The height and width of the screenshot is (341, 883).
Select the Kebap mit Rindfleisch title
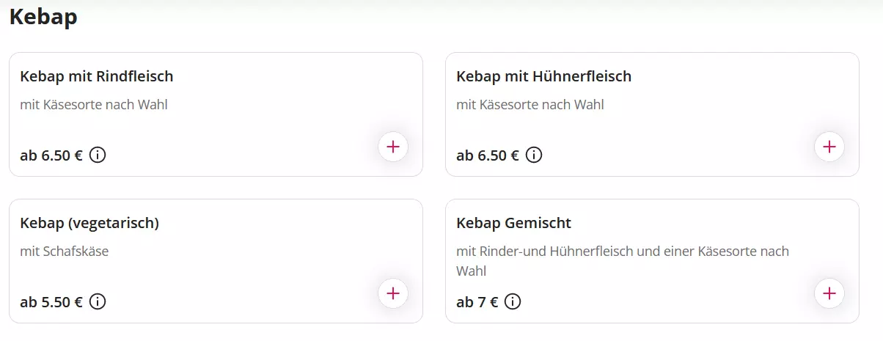tap(97, 76)
